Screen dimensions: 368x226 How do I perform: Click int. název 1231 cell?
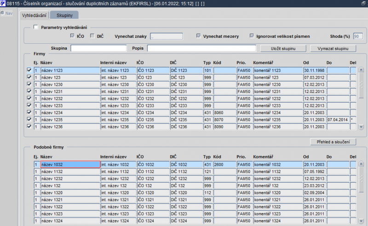click(118, 92)
